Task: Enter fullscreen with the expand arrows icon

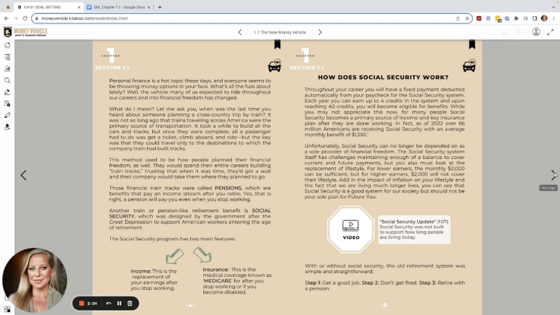Action: [x=550, y=32]
